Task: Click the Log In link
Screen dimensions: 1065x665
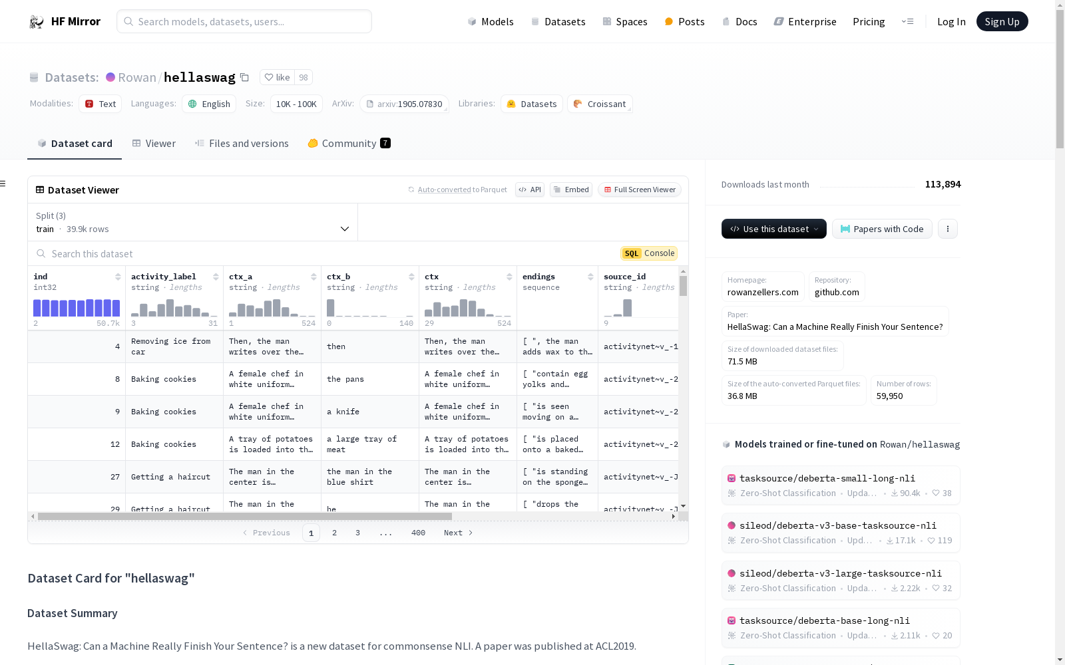Action: point(951,22)
